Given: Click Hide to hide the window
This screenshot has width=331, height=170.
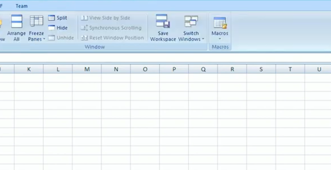Looking at the screenshot, I should pos(58,28).
